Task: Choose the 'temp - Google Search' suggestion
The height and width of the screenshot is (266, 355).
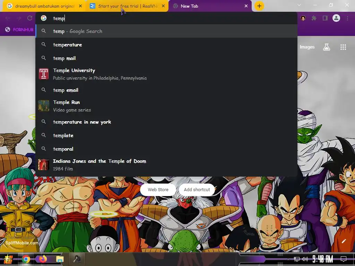Action: click(x=166, y=31)
